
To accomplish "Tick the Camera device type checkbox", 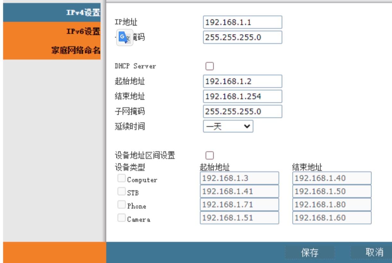I will click(x=121, y=218).
